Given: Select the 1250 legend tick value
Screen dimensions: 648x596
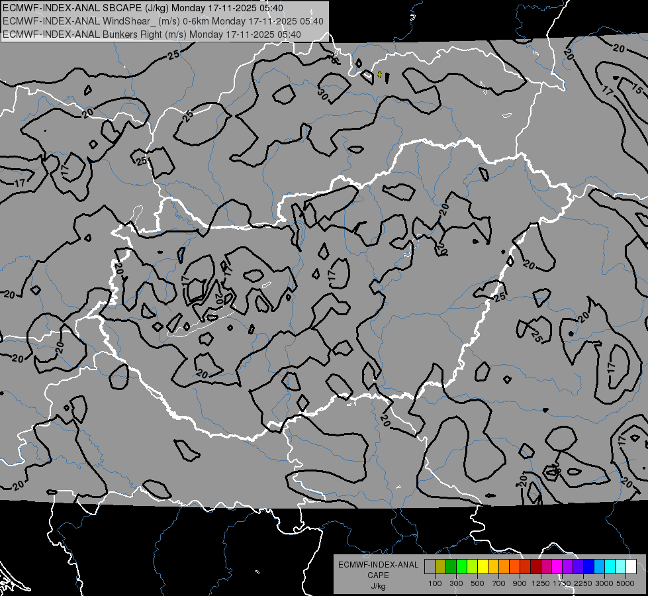Looking at the screenshot, I should [541, 583].
